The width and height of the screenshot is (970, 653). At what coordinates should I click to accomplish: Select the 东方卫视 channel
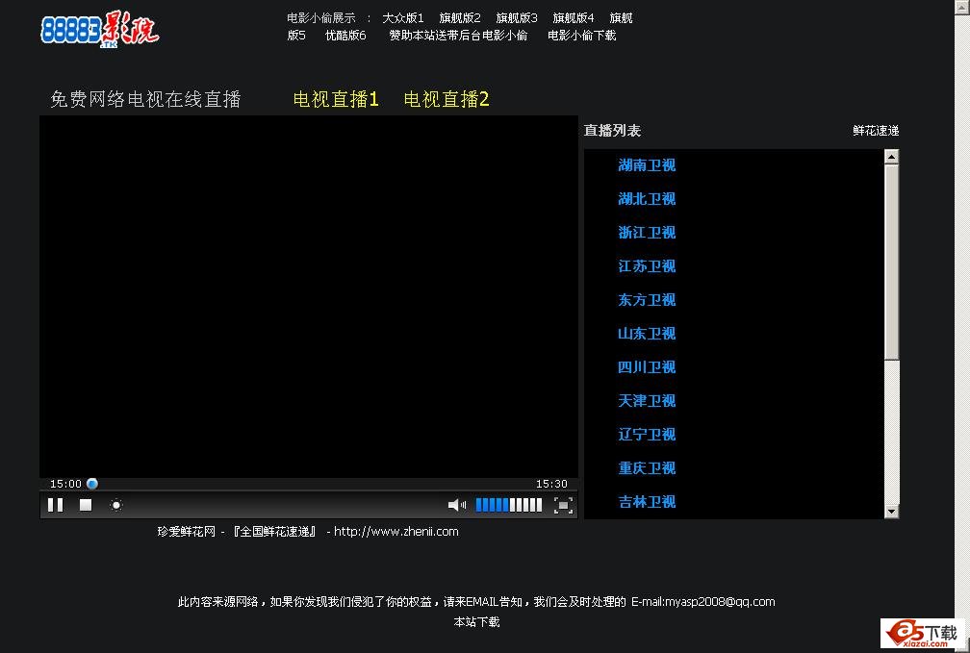pyautogui.click(x=647, y=299)
